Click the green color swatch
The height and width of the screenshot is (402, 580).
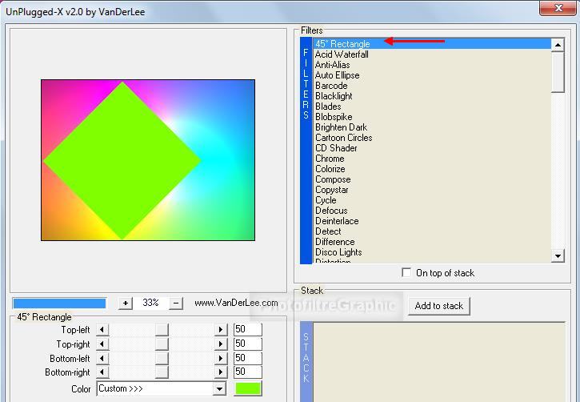point(248,389)
